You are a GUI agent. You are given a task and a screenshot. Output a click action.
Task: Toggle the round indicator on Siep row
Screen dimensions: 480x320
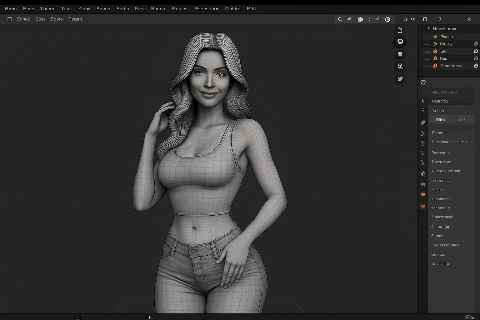click(x=476, y=51)
